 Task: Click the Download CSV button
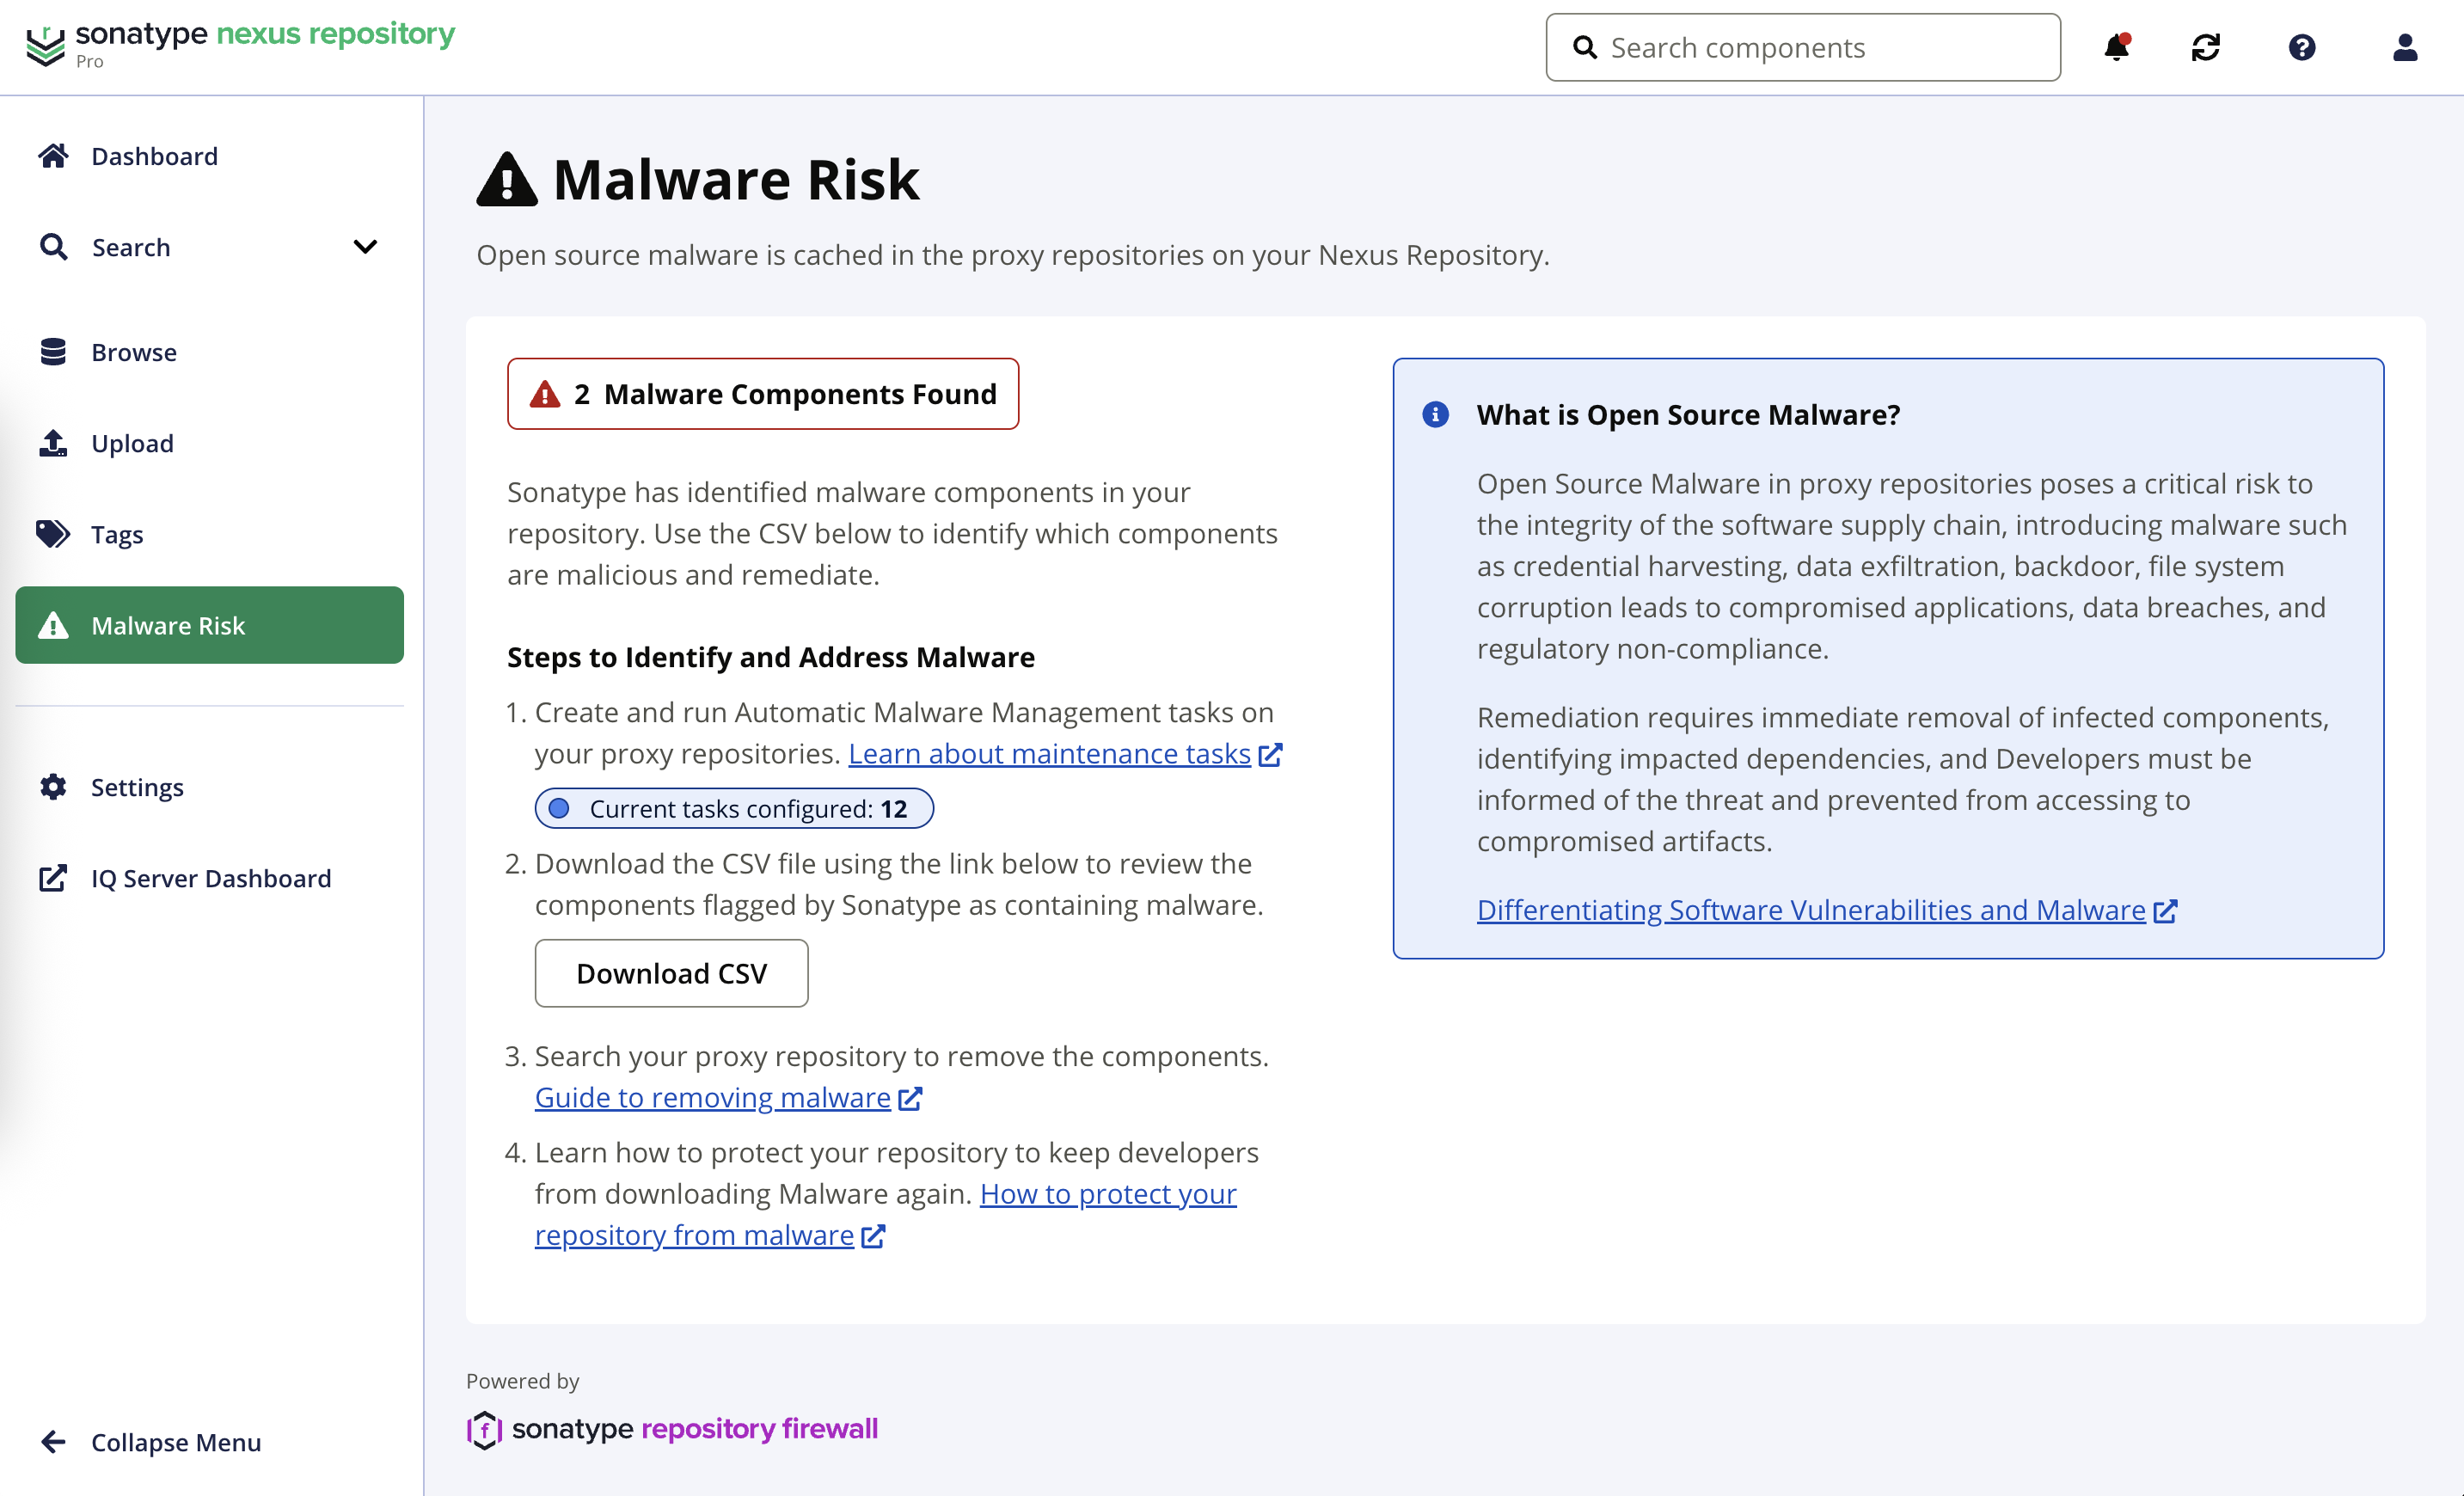coord(671,973)
